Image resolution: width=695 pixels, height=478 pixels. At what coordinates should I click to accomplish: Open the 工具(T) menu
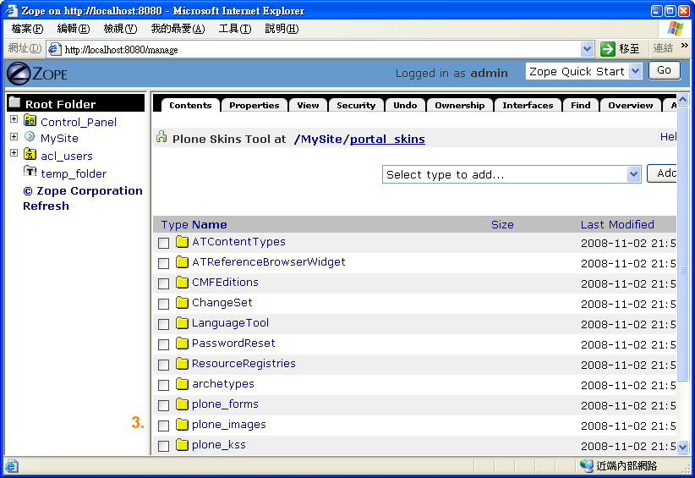[235, 29]
